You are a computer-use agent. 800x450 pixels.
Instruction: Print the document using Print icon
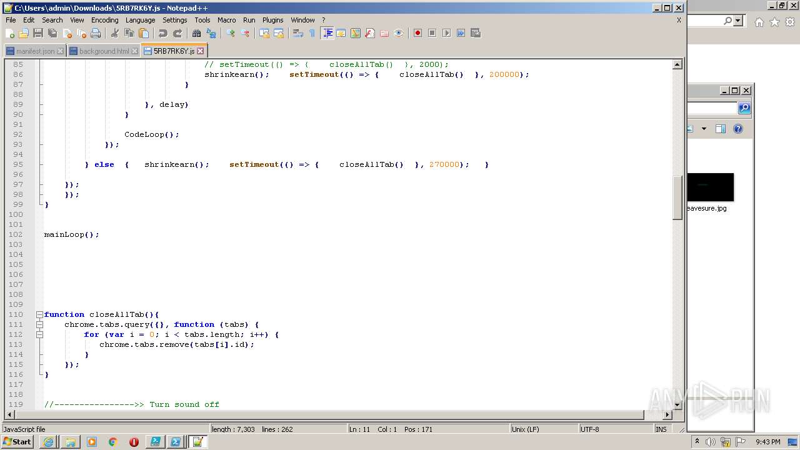tap(96, 33)
